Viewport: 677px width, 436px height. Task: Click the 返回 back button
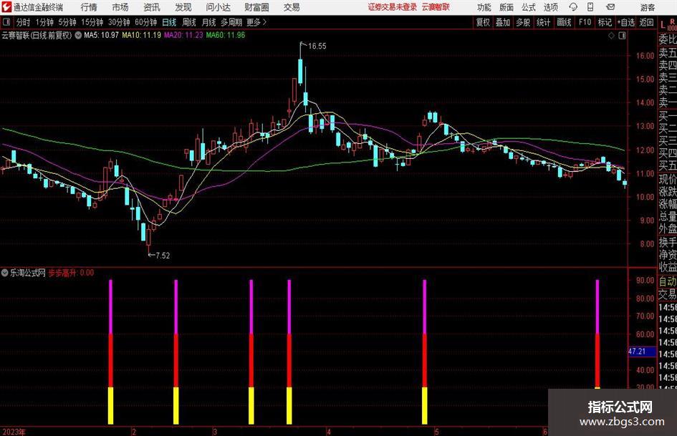point(646,22)
